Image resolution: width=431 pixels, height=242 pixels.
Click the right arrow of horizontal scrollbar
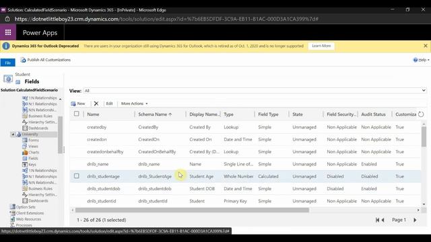[418, 210]
